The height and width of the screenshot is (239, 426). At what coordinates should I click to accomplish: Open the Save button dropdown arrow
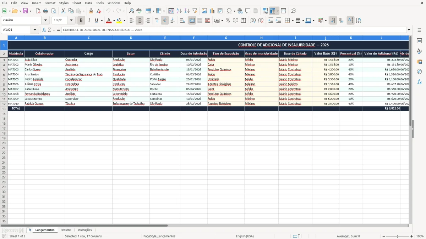tap(30, 11)
